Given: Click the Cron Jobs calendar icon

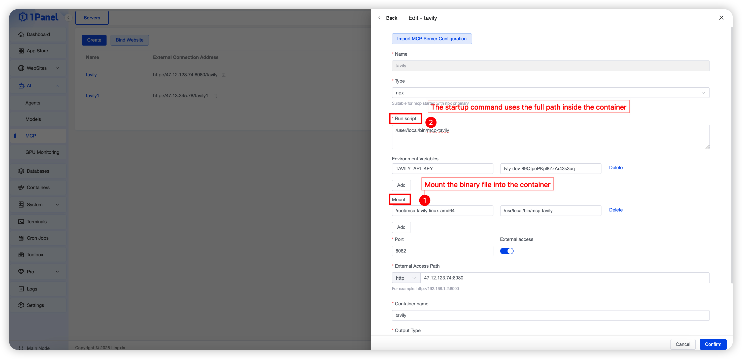Looking at the screenshot, I should pos(21,238).
